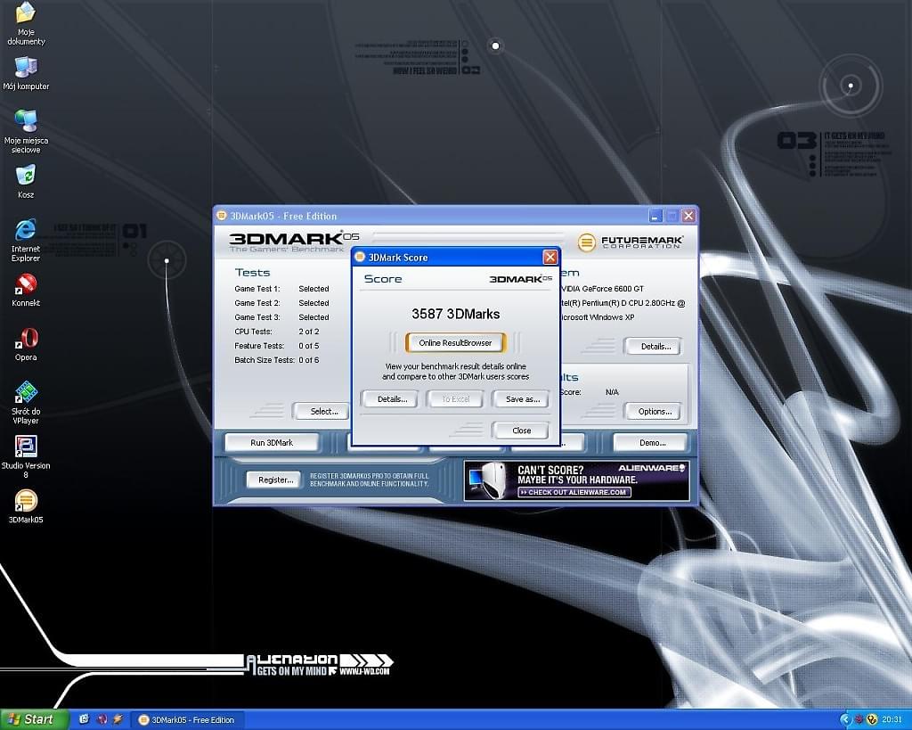The width and height of the screenshot is (912, 730).
Task: Launch Internet Explorer from the desktop
Action: click(x=26, y=241)
